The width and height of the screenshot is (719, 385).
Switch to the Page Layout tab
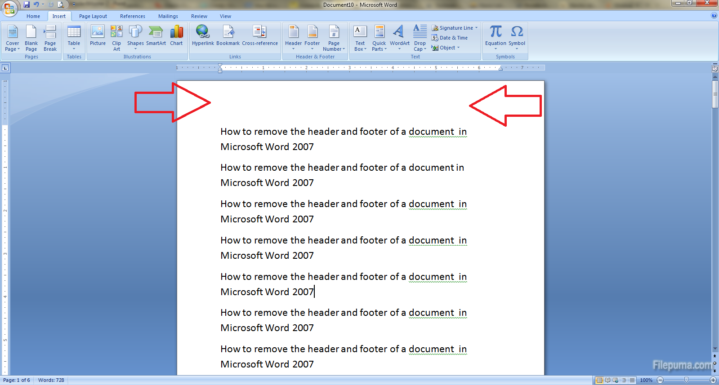click(x=93, y=16)
